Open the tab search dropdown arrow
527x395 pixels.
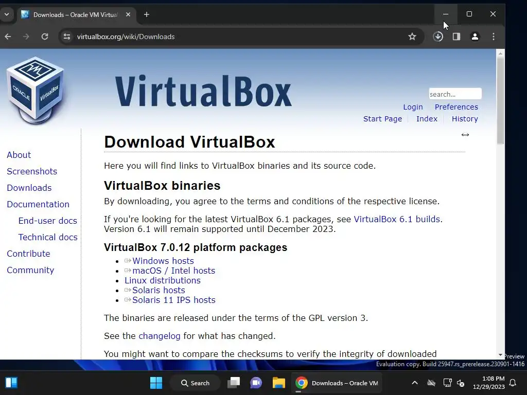tap(6, 14)
